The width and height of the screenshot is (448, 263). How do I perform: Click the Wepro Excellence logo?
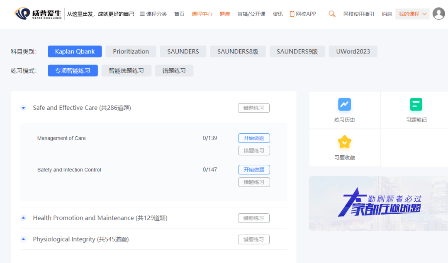tap(38, 14)
